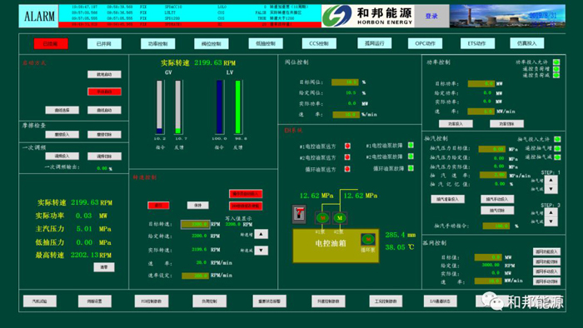Click the gray switch icon beside the pumps

click(x=299, y=214)
